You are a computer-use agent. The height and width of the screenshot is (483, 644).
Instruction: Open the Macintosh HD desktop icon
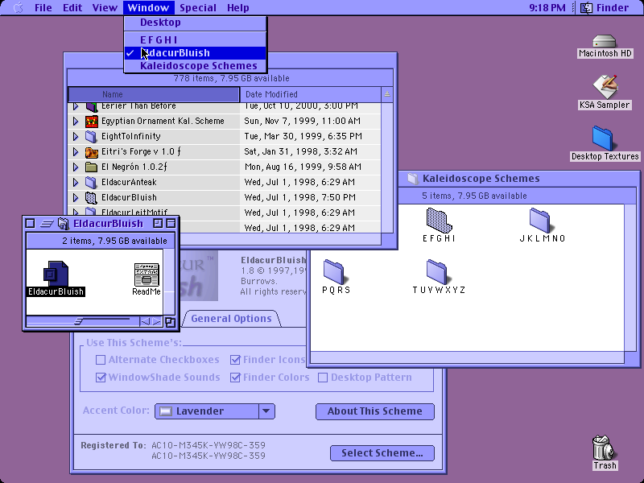tap(605, 42)
